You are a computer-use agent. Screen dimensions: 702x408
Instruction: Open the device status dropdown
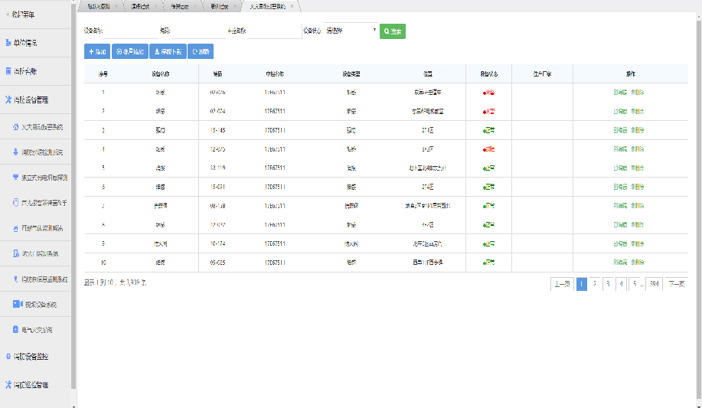point(351,31)
